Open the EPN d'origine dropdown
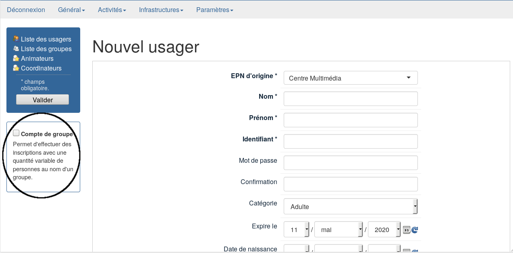Image resolution: width=513 pixels, height=253 pixels. [x=350, y=78]
